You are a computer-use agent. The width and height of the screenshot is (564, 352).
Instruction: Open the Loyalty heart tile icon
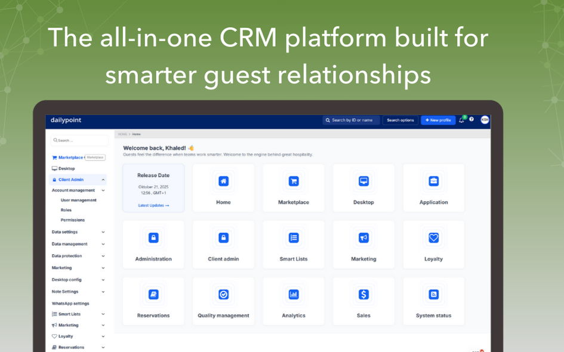[x=433, y=237]
